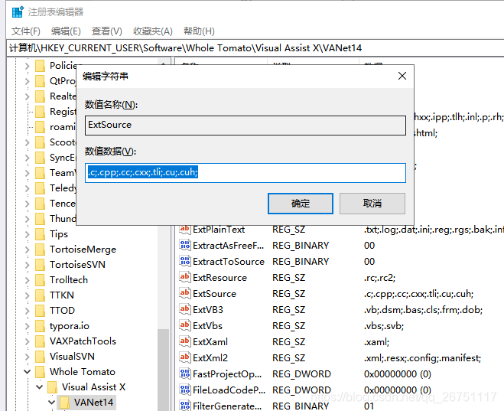Collapse the Visual Assist X tree node
504x411 pixels.
pyautogui.click(x=40, y=387)
